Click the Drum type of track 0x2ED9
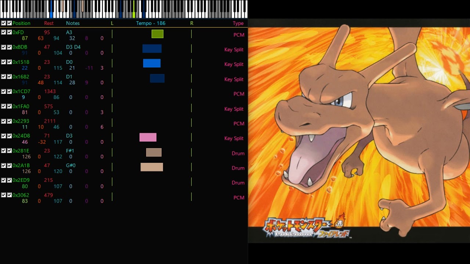The height and width of the screenshot is (264, 470). 238,183
